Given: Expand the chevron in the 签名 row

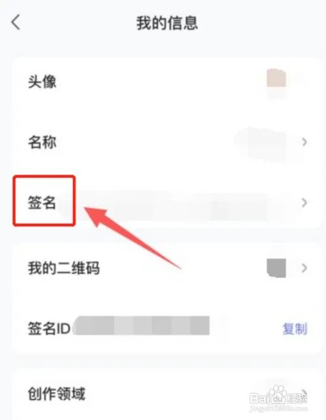Looking at the screenshot, I should 304,203.
